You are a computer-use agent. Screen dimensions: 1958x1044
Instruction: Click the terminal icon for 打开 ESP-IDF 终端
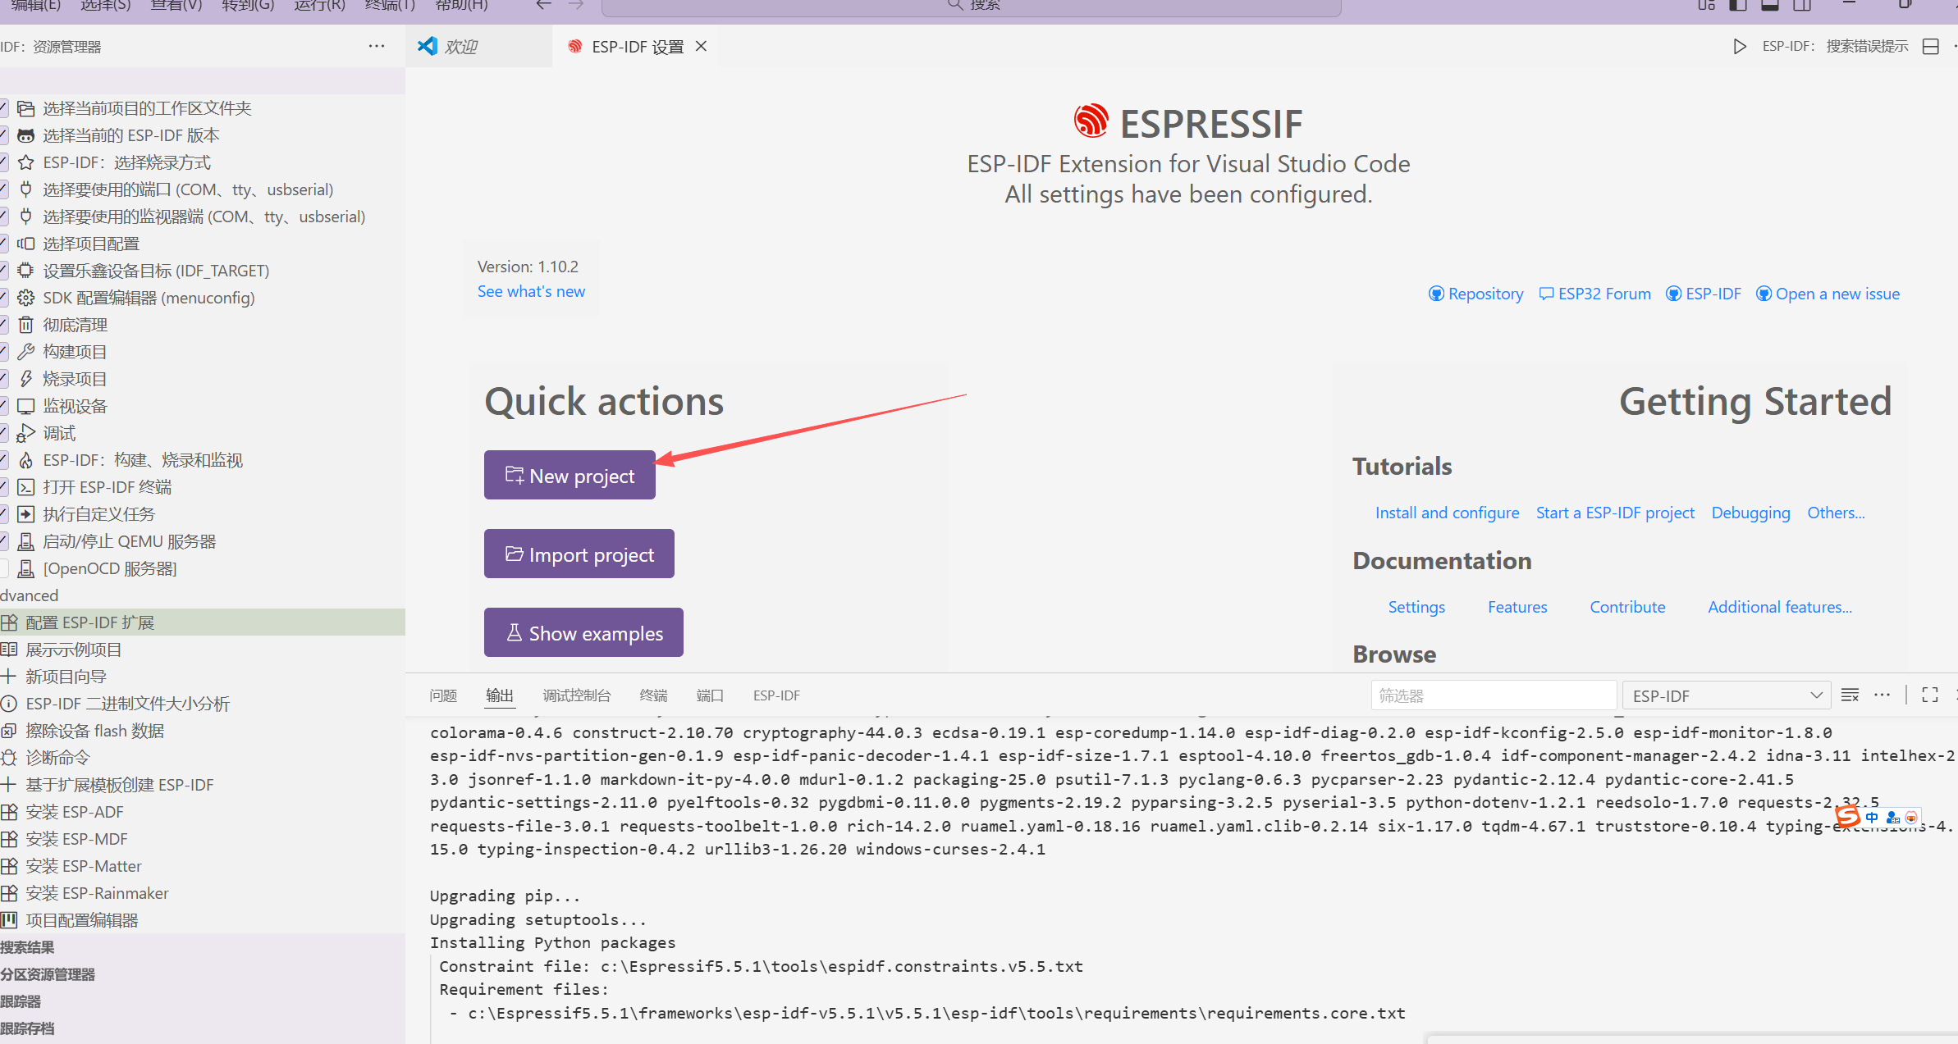point(26,487)
